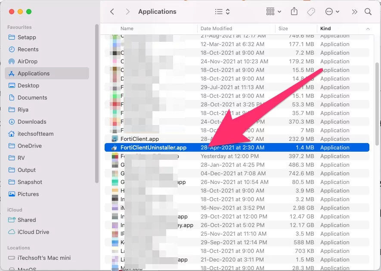The image size is (381, 271).
Task: Click the Applications window title
Action: coord(157,12)
